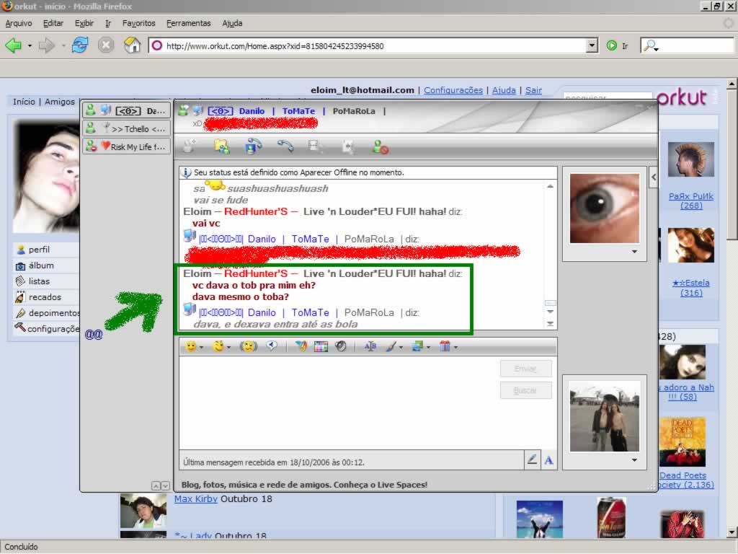Open the Configurações link on Orkut header
738x554 pixels.
(x=453, y=90)
